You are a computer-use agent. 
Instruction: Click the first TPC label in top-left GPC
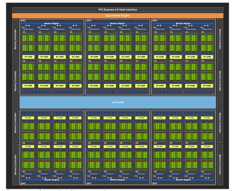click(23, 27)
